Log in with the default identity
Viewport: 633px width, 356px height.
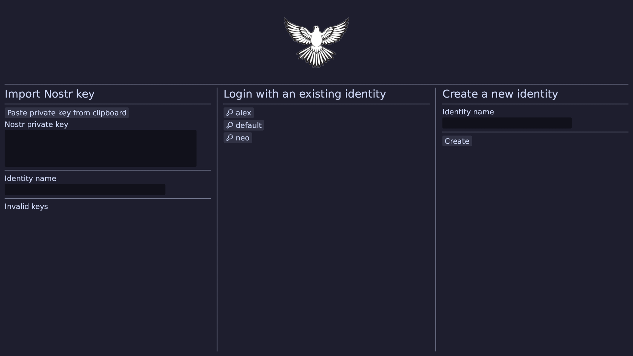pos(244,125)
